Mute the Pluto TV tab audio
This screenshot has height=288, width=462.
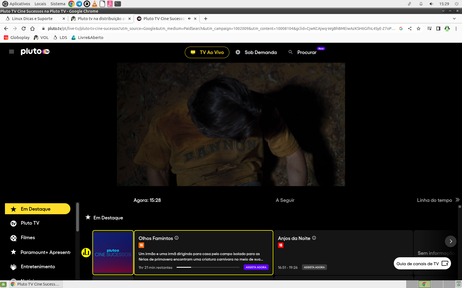tap(189, 19)
